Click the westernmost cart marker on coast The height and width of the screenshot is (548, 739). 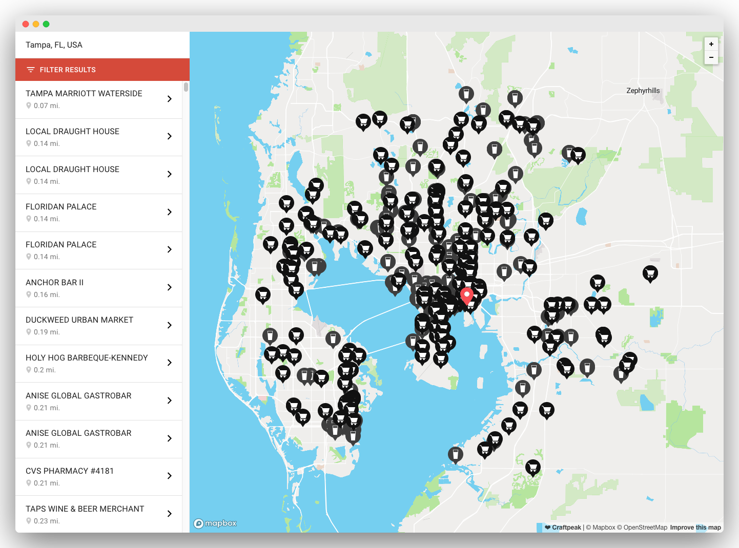coord(263,294)
